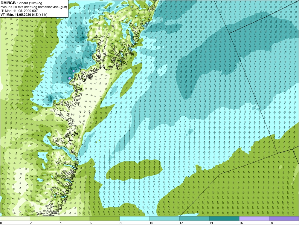The width and height of the screenshot is (299, 225).
Task: Click the 8–10 m/s light cyan swatch
Action: click(135, 218)
